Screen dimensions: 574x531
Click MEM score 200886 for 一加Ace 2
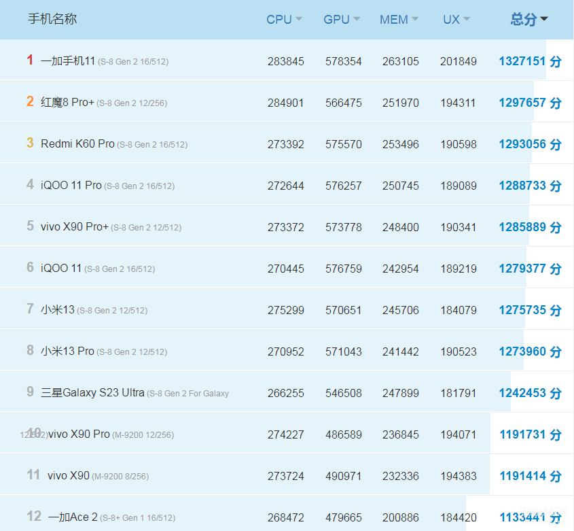[x=401, y=517]
